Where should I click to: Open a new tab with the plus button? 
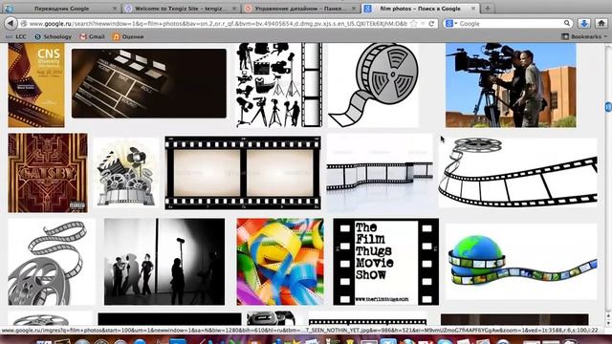[x=488, y=9]
